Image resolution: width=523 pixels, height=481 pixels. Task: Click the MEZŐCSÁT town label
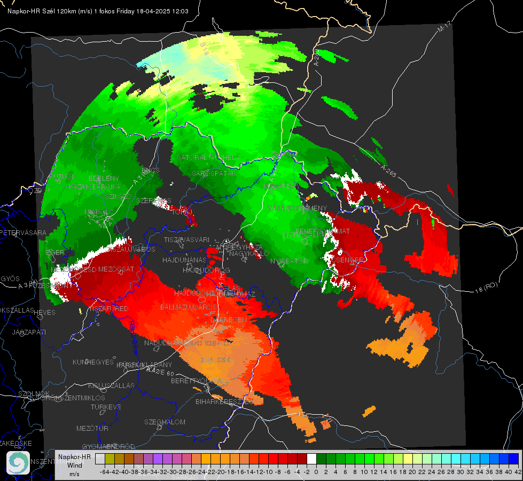(116, 269)
